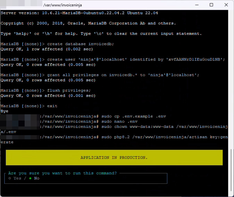Select the No radio option
The width and height of the screenshot is (234, 197).
coord(34,178)
